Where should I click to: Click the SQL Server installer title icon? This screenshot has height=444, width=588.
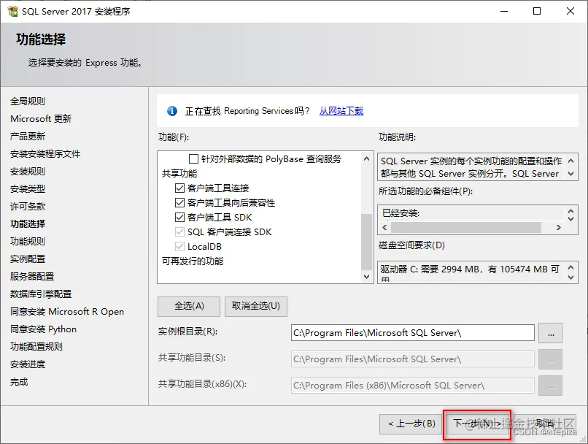(x=12, y=11)
